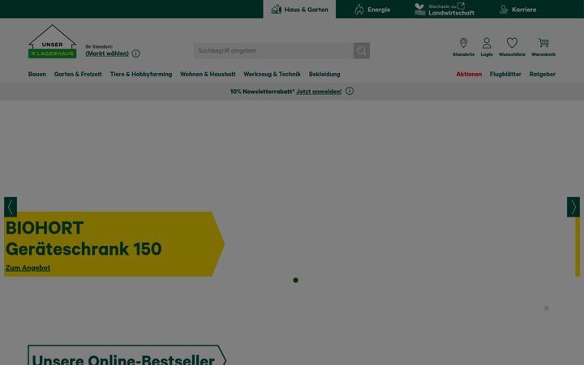Click the magnifier search button
The image size is (584, 365).
point(362,50)
